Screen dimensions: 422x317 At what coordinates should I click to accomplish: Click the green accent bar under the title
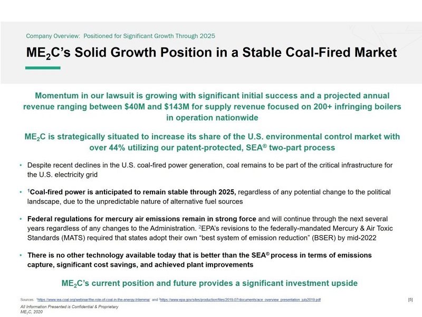point(43,68)
